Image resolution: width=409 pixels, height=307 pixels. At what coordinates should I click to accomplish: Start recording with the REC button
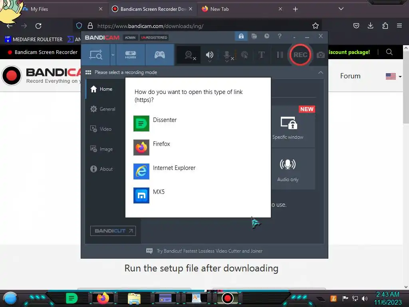click(300, 55)
